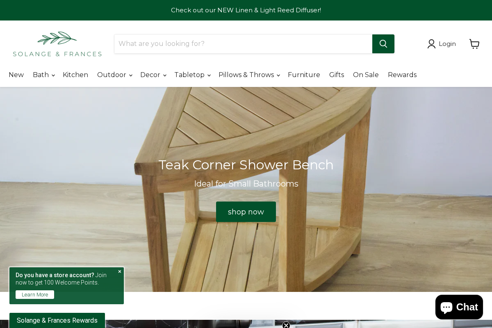Go to the Kitchen category
Image resolution: width=492 pixels, height=328 pixels.
click(75, 75)
